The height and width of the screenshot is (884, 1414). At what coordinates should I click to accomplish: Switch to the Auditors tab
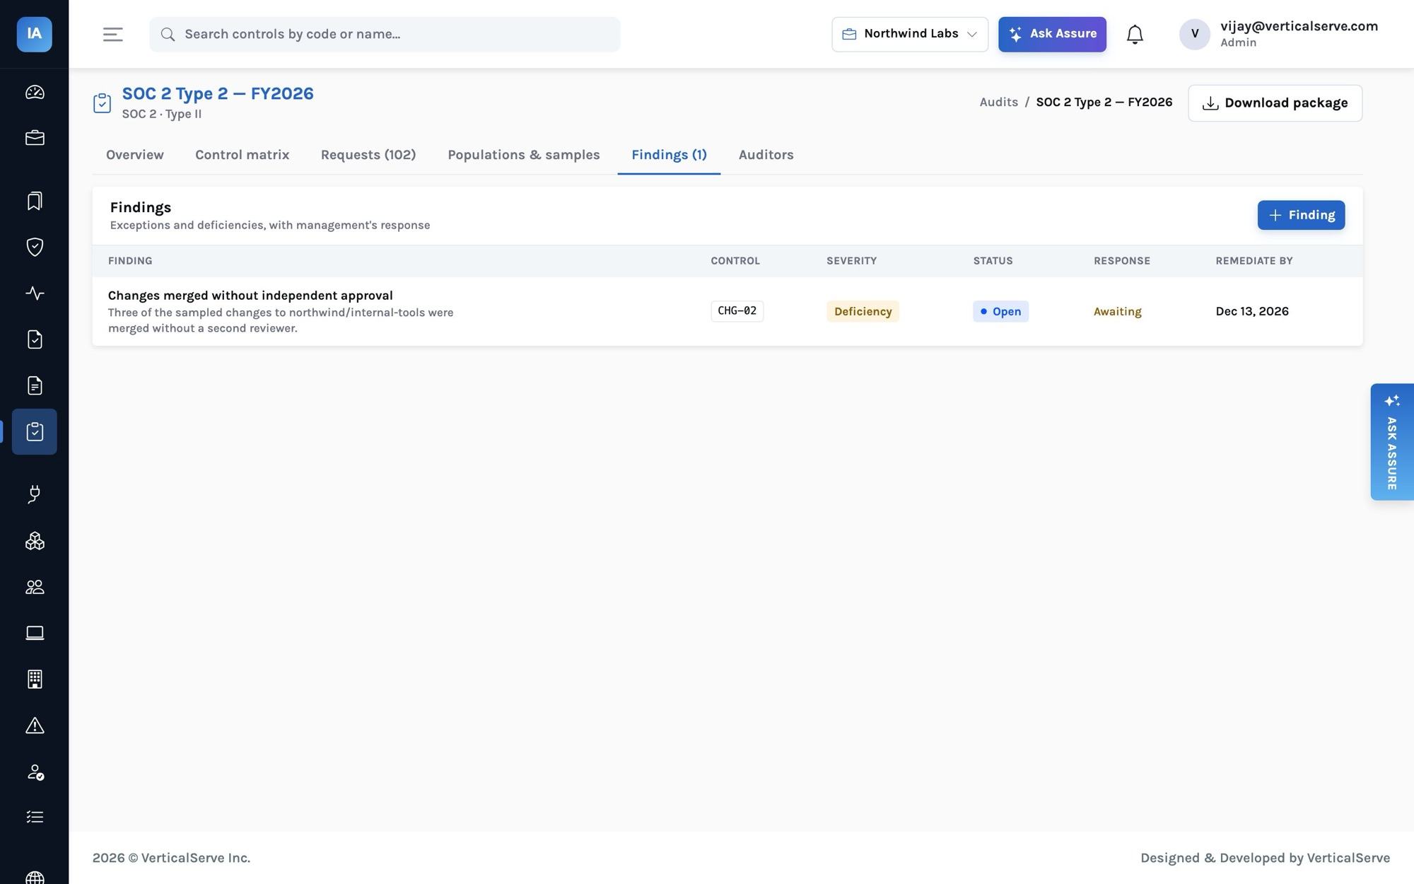766,155
